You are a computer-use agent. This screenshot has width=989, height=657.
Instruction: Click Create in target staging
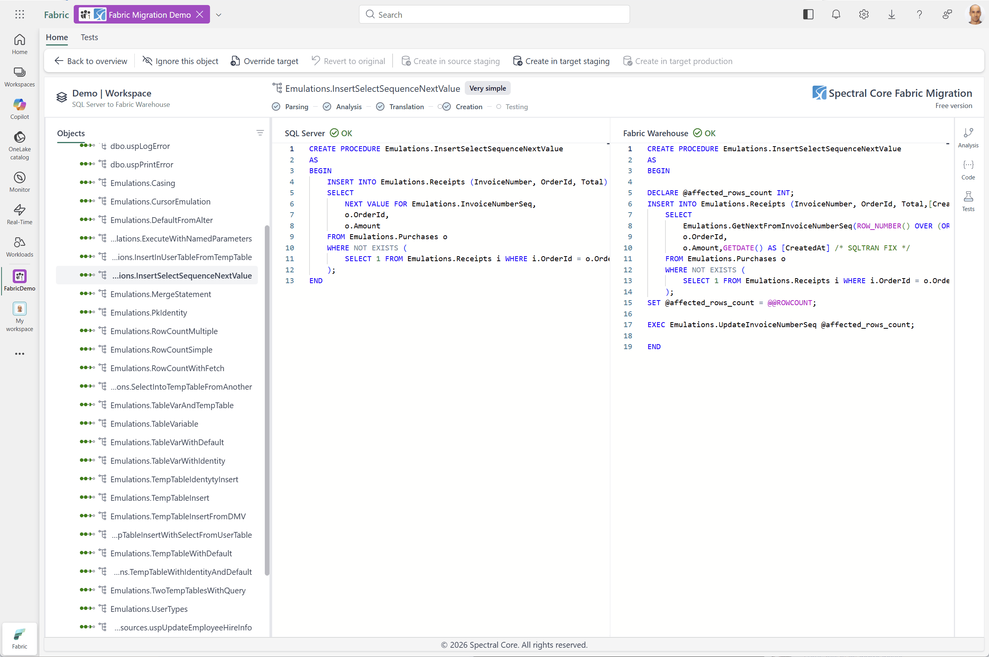[x=561, y=61]
